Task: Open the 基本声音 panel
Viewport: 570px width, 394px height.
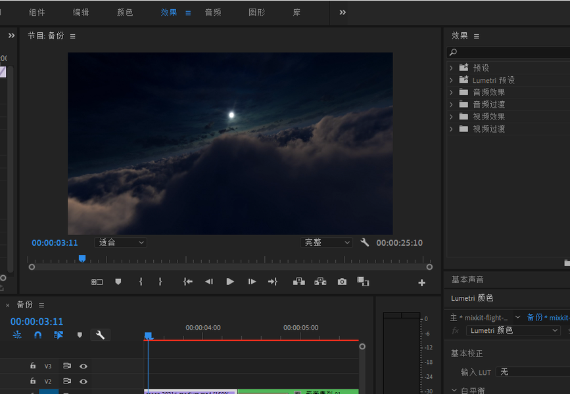Action: (467, 279)
